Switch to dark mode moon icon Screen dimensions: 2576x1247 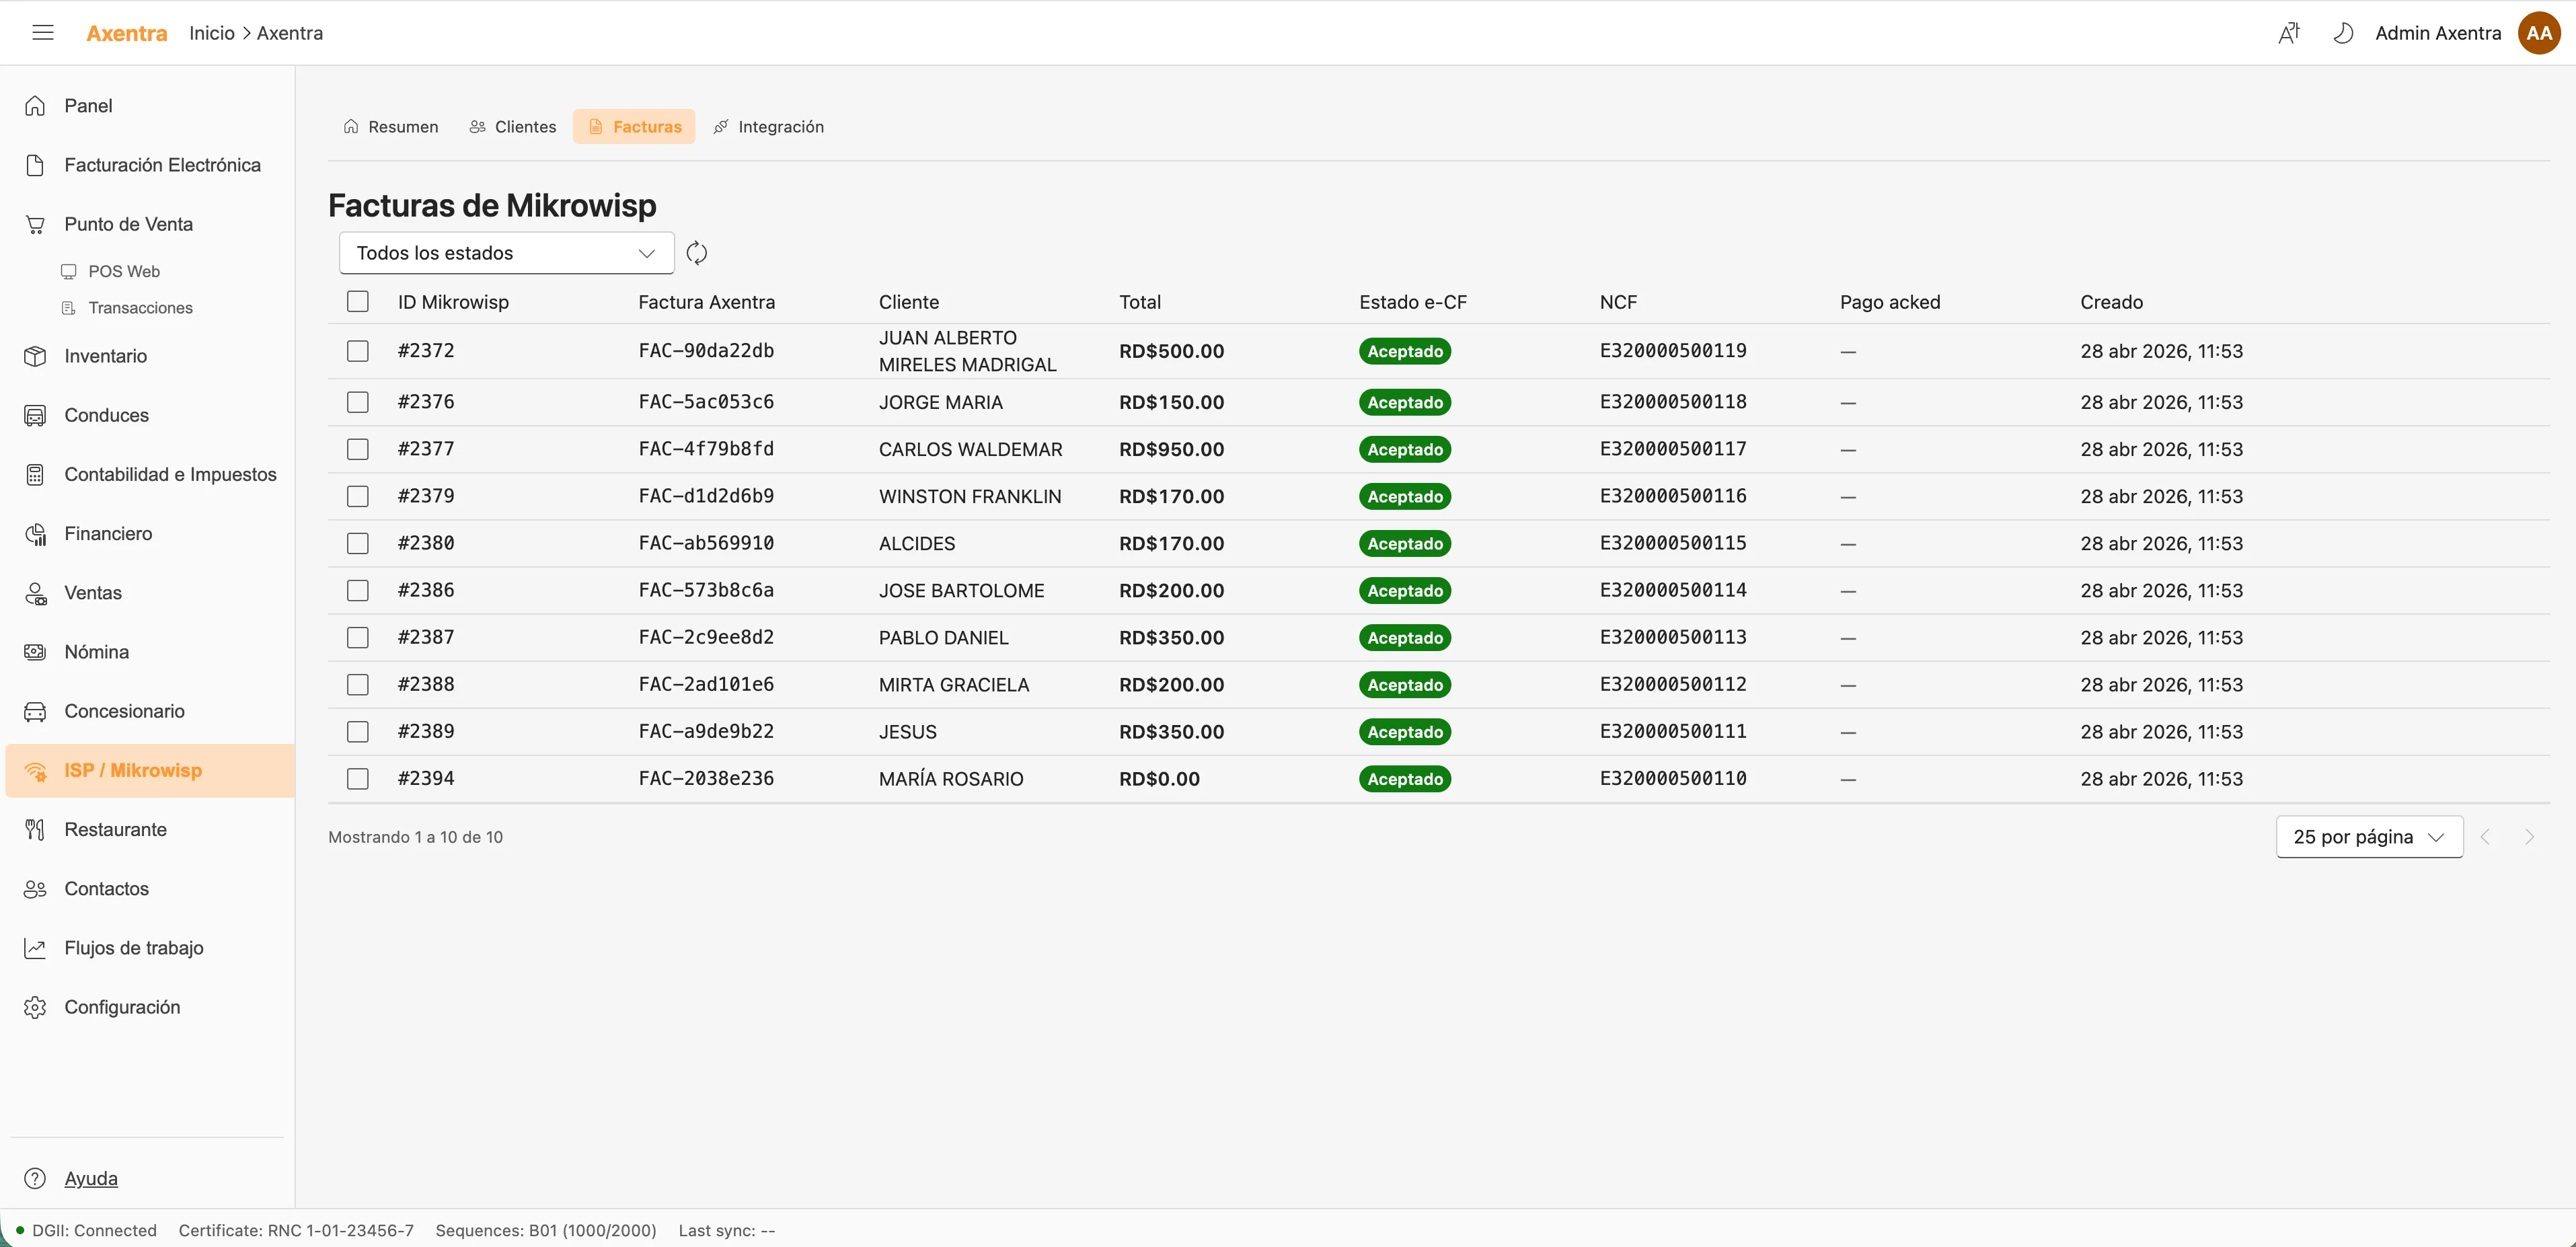2343,33
